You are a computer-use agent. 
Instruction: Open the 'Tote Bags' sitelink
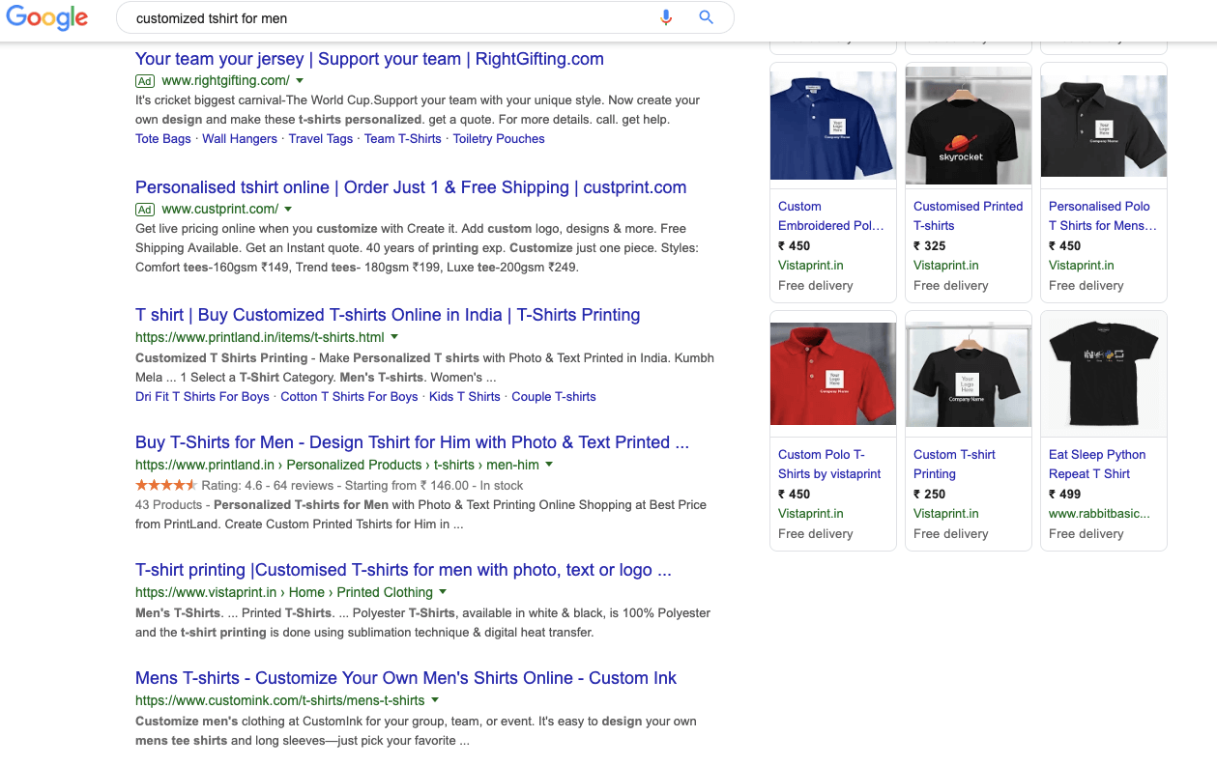tap(163, 139)
